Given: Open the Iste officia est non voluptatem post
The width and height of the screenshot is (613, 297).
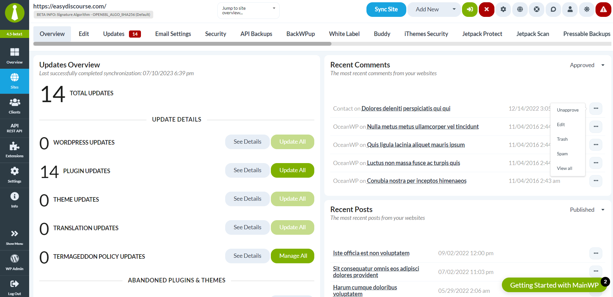Looking at the screenshot, I should point(371,253).
